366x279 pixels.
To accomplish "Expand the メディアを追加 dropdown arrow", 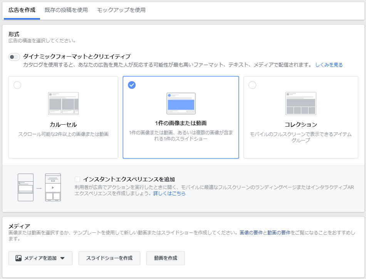I will point(62,258).
